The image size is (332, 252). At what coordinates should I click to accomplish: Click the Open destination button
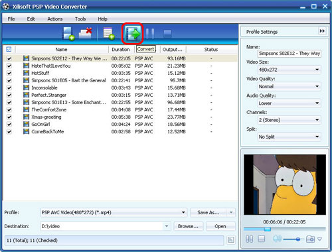tap(220, 226)
